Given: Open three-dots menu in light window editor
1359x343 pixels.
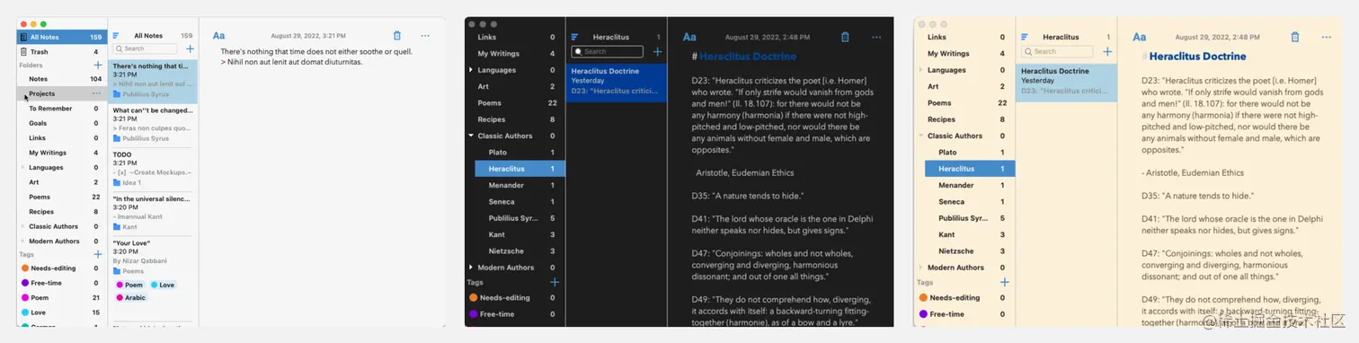Looking at the screenshot, I should coord(425,36).
